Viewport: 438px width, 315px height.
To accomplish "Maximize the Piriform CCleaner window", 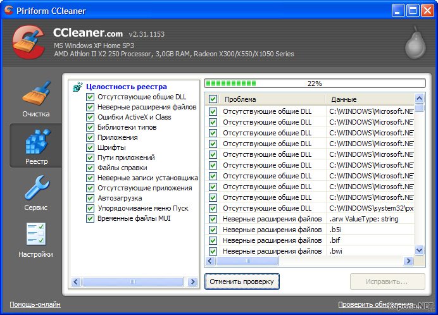I will 413,11.
